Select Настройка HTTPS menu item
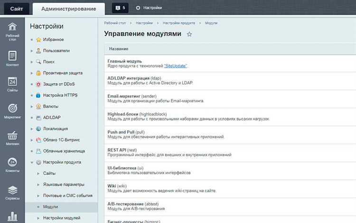The image size is (356, 223). [x=60, y=95]
